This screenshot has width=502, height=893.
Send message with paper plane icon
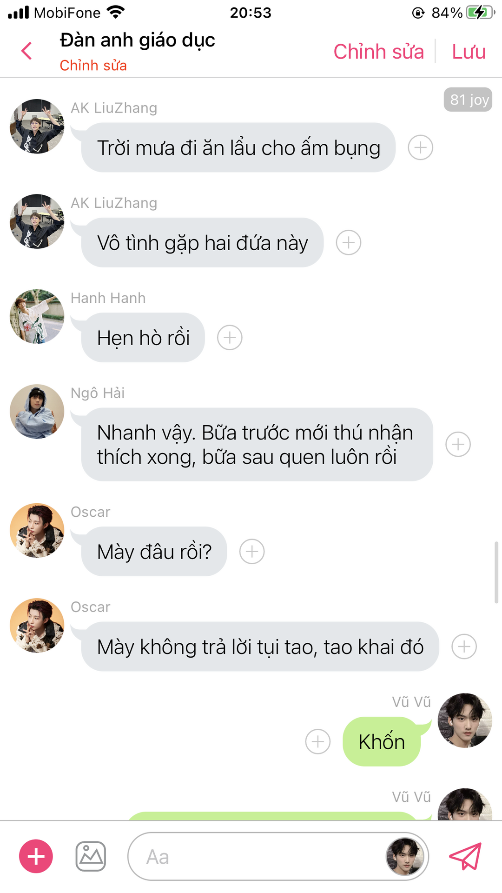pos(465,856)
